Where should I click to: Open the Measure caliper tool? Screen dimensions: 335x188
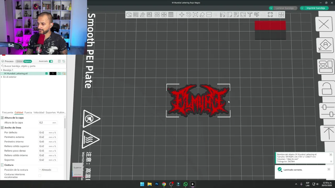click(256, 15)
